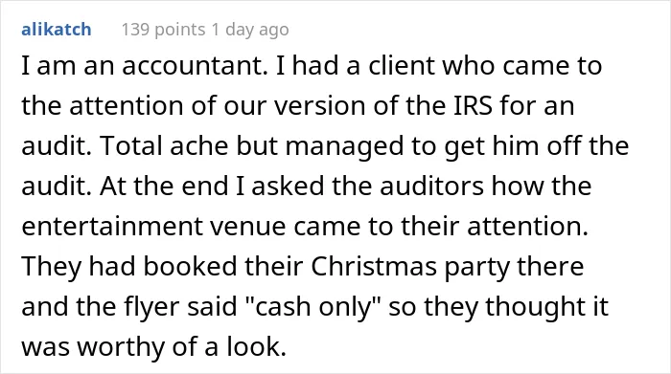
Task: Click the 1 day ago timestamp
Action: pyautogui.click(x=250, y=30)
